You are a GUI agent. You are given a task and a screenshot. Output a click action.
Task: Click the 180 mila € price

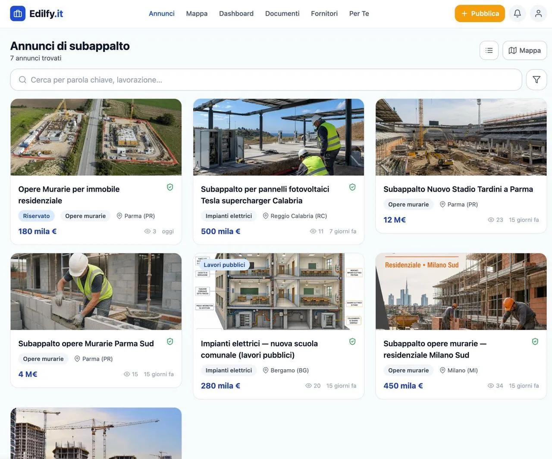tap(38, 231)
